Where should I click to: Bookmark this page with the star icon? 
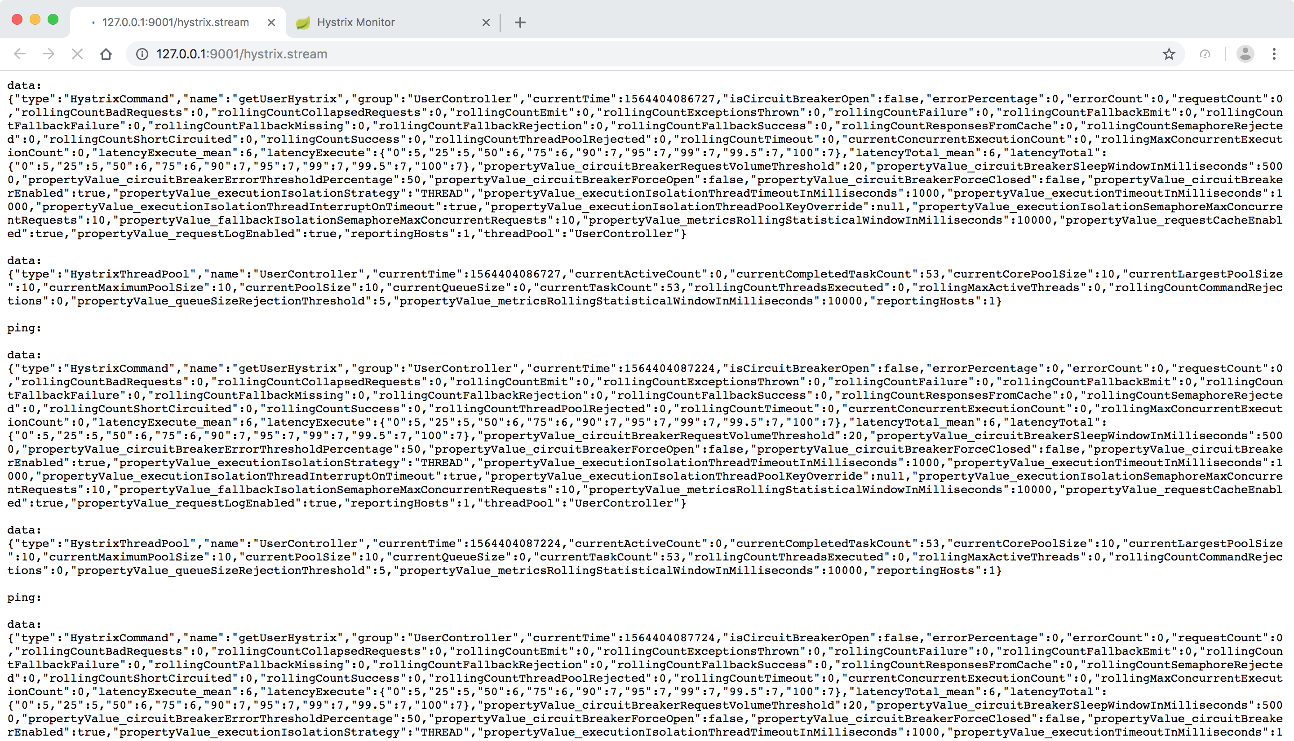click(x=1169, y=54)
